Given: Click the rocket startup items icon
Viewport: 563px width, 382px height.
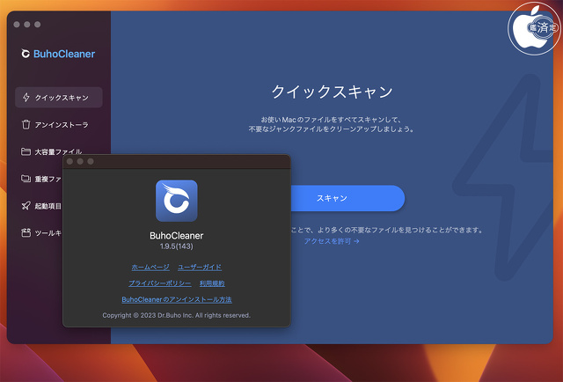Looking at the screenshot, I should [x=26, y=206].
